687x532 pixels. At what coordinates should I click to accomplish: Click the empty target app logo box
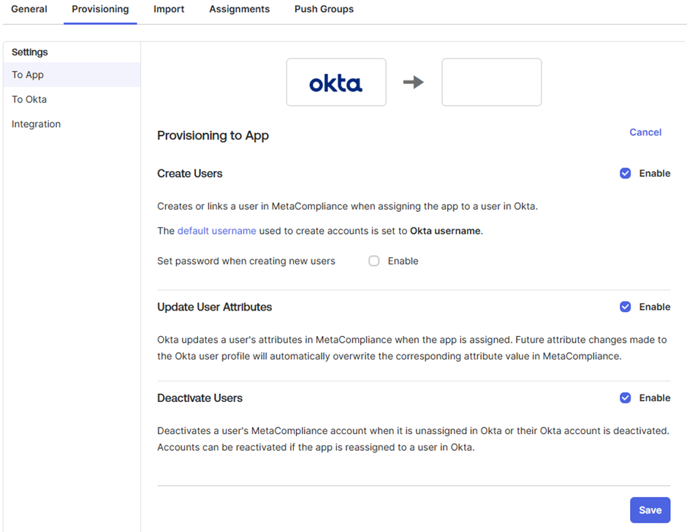coord(492,83)
